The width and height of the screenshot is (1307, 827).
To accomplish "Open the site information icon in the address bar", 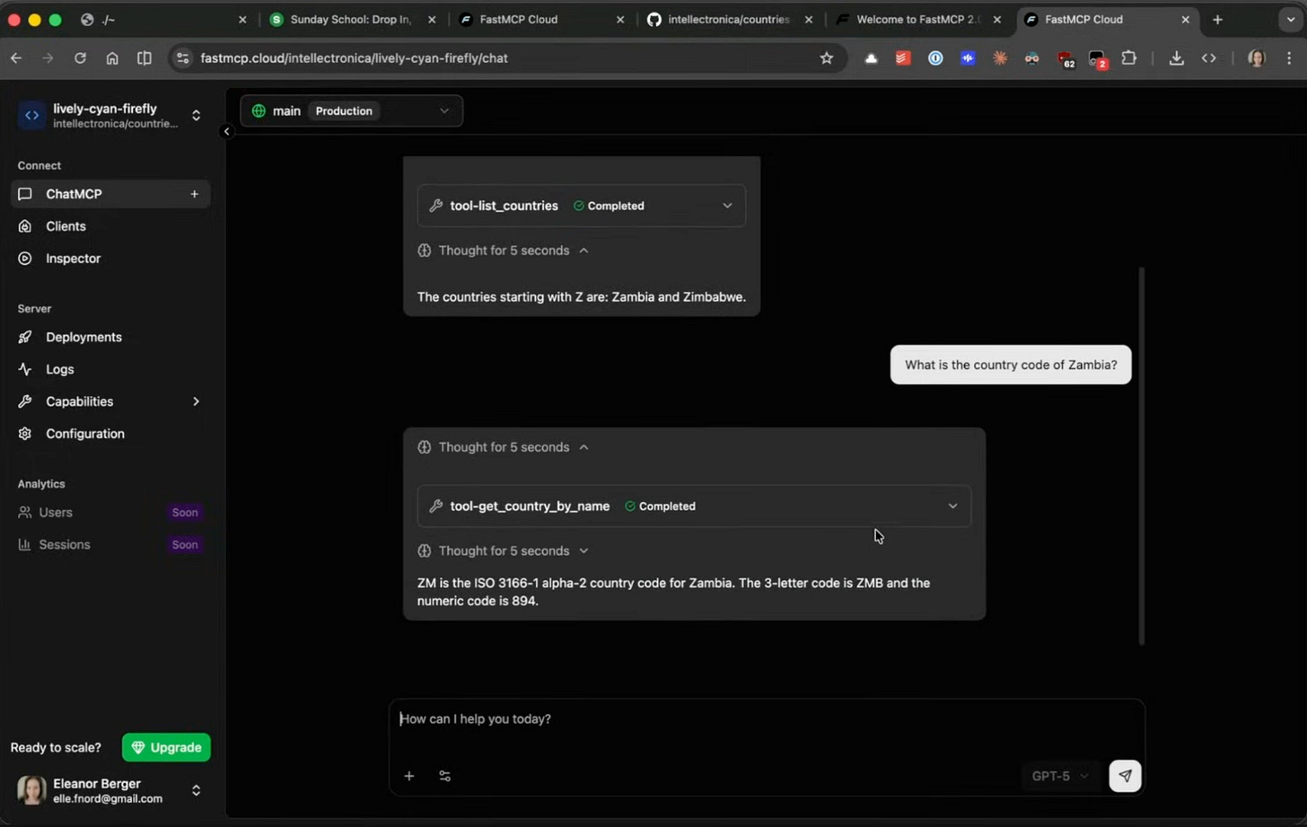I will [182, 58].
